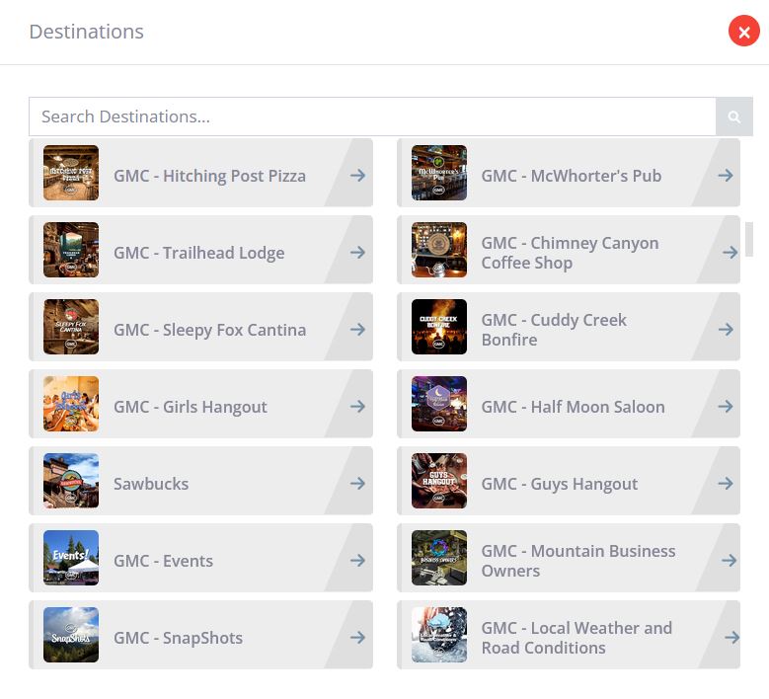Click the arrow next to GMC - Trailhead Lodge
The height and width of the screenshot is (699, 769).
tap(357, 253)
